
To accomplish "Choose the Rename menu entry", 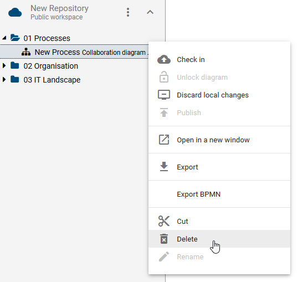I will click(x=219, y=257).
